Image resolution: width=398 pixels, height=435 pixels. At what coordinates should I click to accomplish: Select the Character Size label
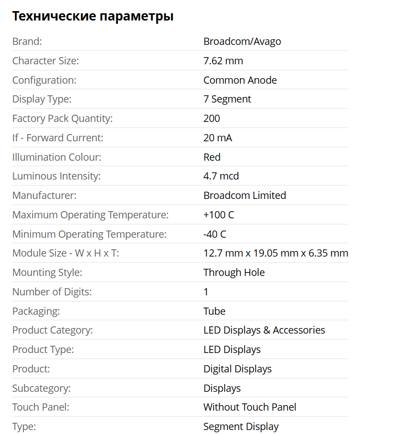pos(45,61)
